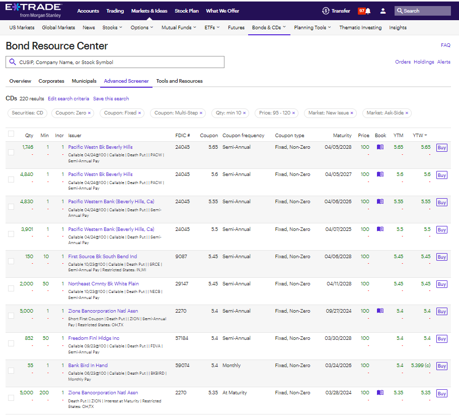459x416 pixels.
Task: Click the E*TRADE logo
Action: 33,11
